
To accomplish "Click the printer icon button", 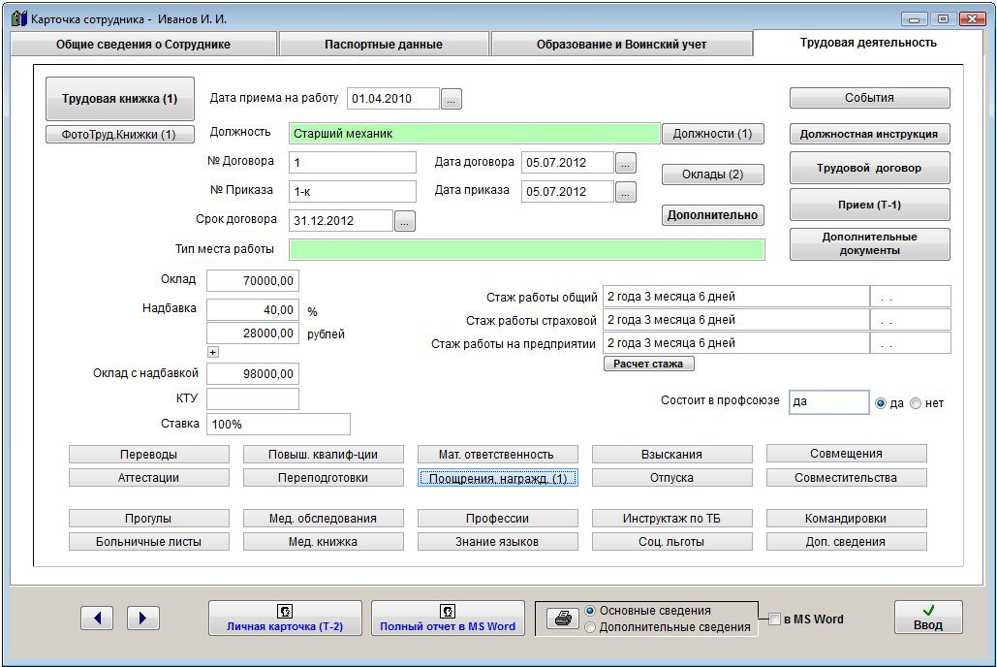I will point(559,619).
